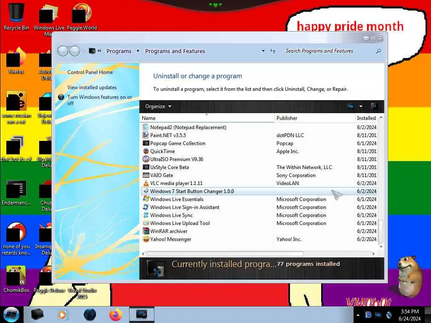431x323 pixels.
Task: Expand the view options dropdown arrow
Action: point(361,106)
